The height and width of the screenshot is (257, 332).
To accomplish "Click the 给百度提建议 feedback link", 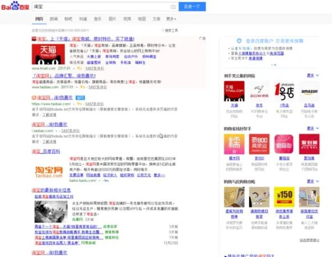I will (309, 240).
